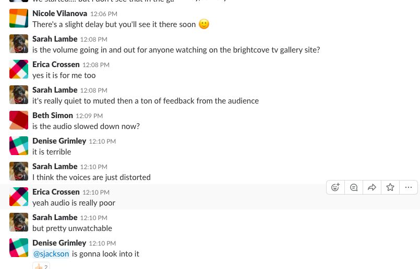Click the name Nicole Vilanova
420x269 pixels.
click(x=59, y=14)
